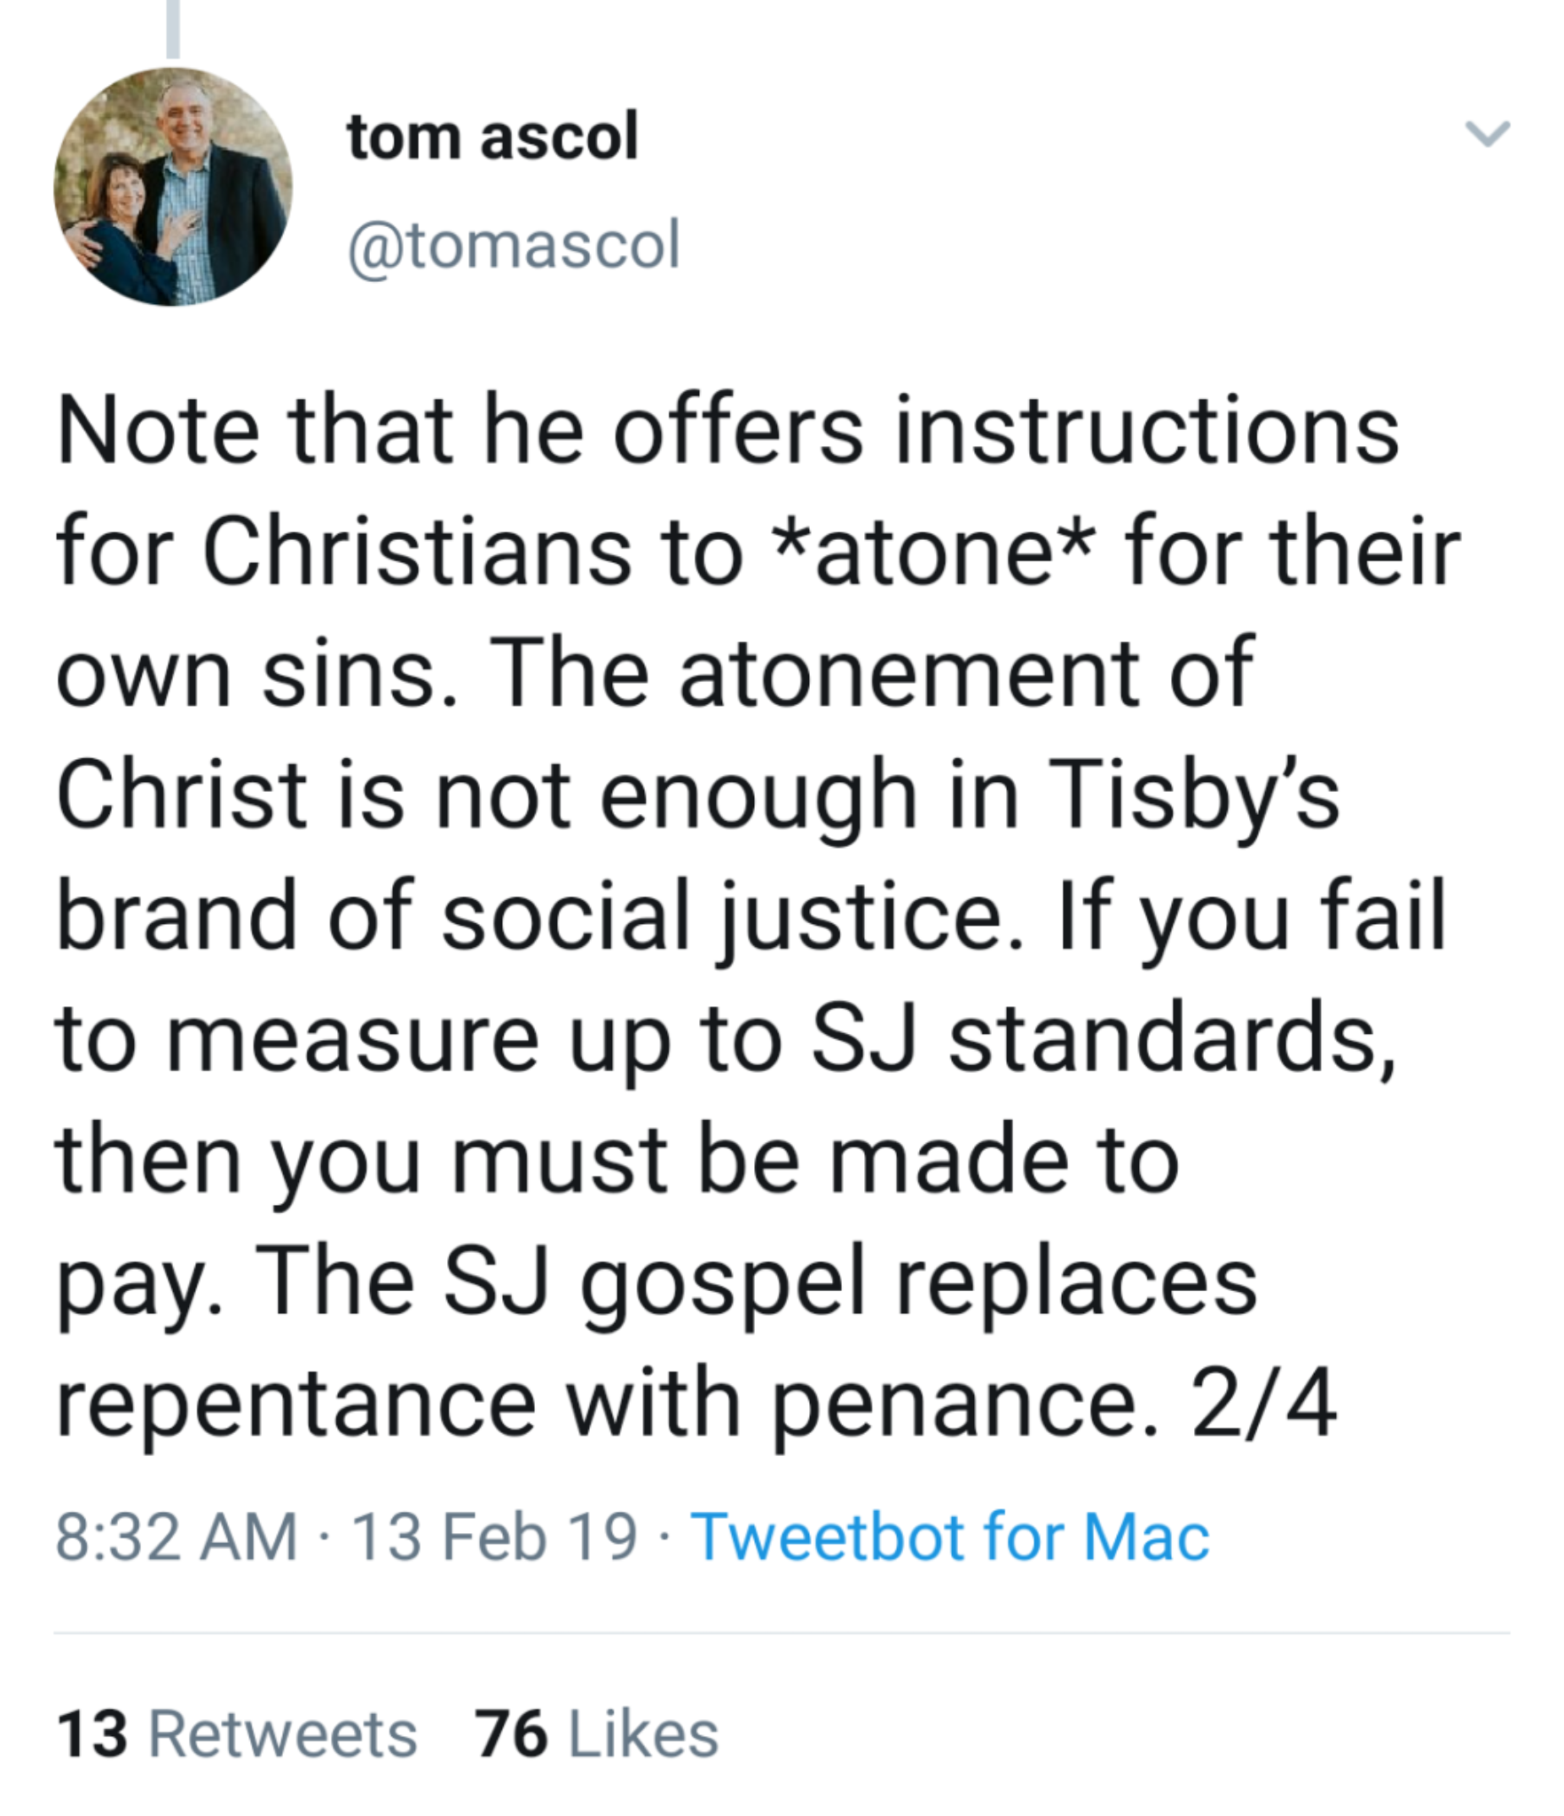Click tom ascol's profile picture

173,187
